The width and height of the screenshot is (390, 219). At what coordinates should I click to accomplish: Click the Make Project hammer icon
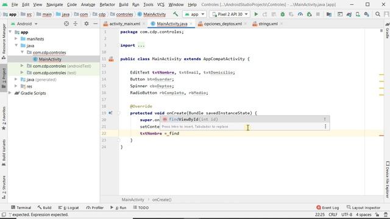pyautogui.click(x=175, y=14)
